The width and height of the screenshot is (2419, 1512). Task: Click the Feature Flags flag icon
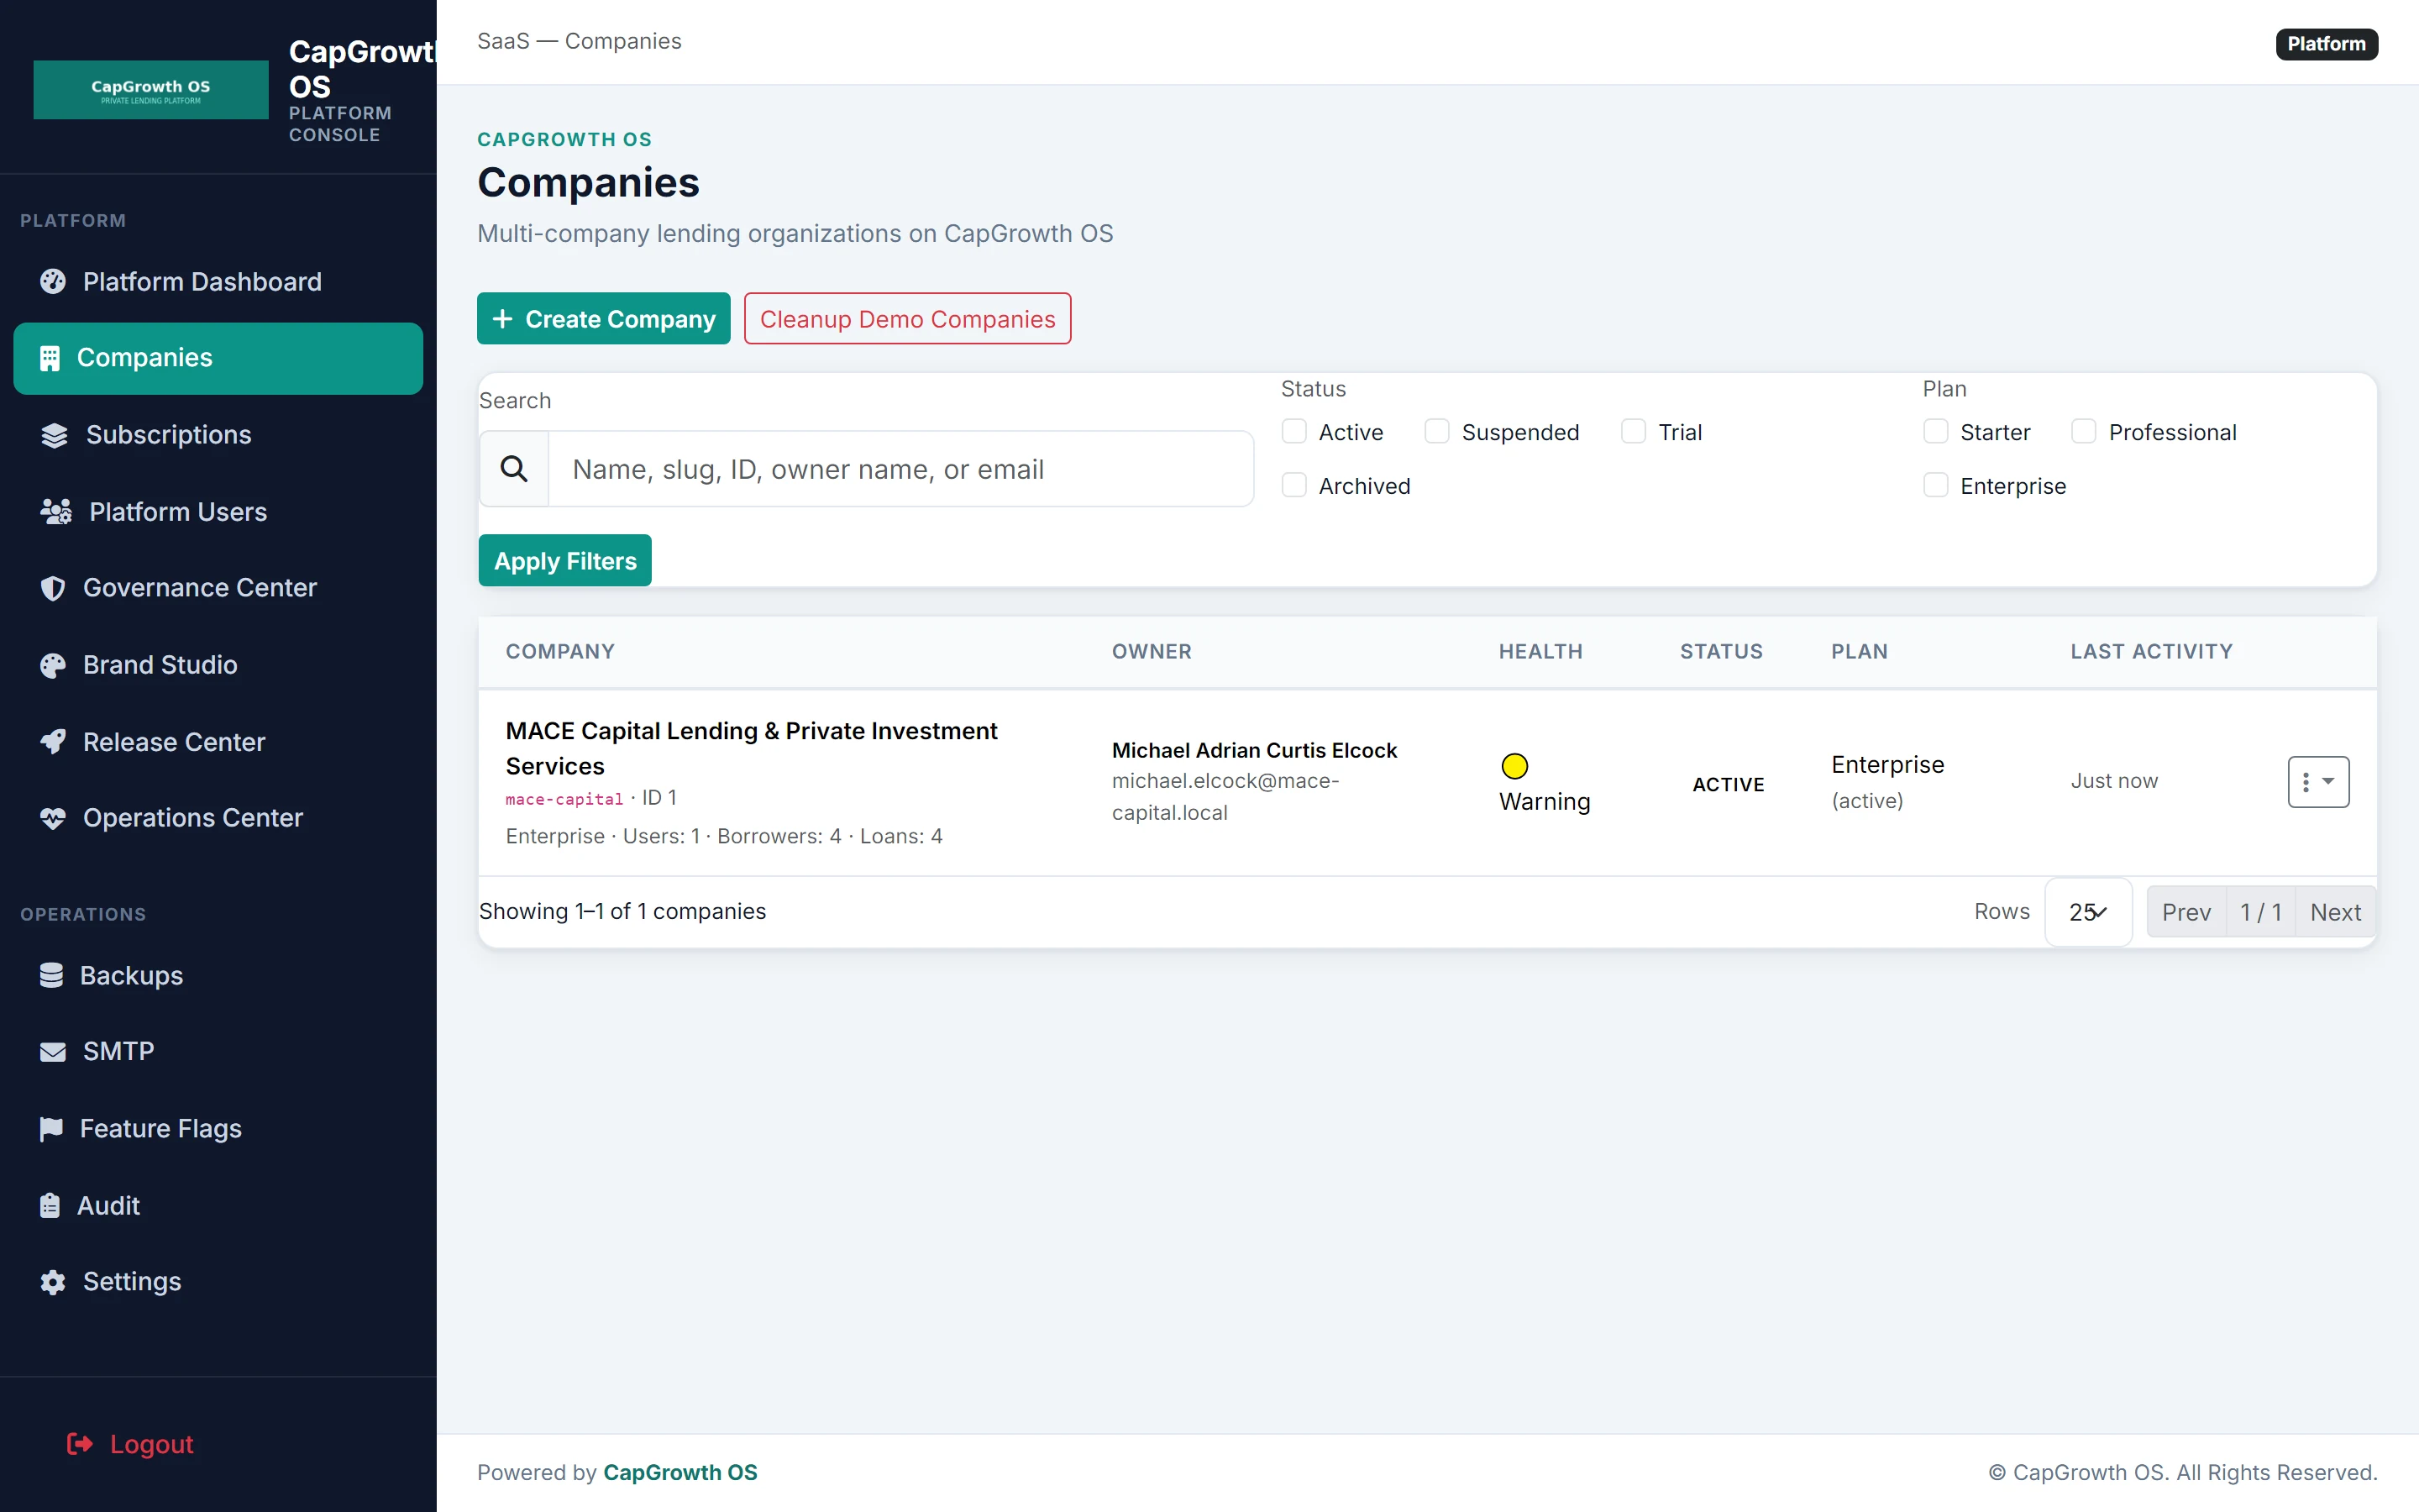(51, 1129)
